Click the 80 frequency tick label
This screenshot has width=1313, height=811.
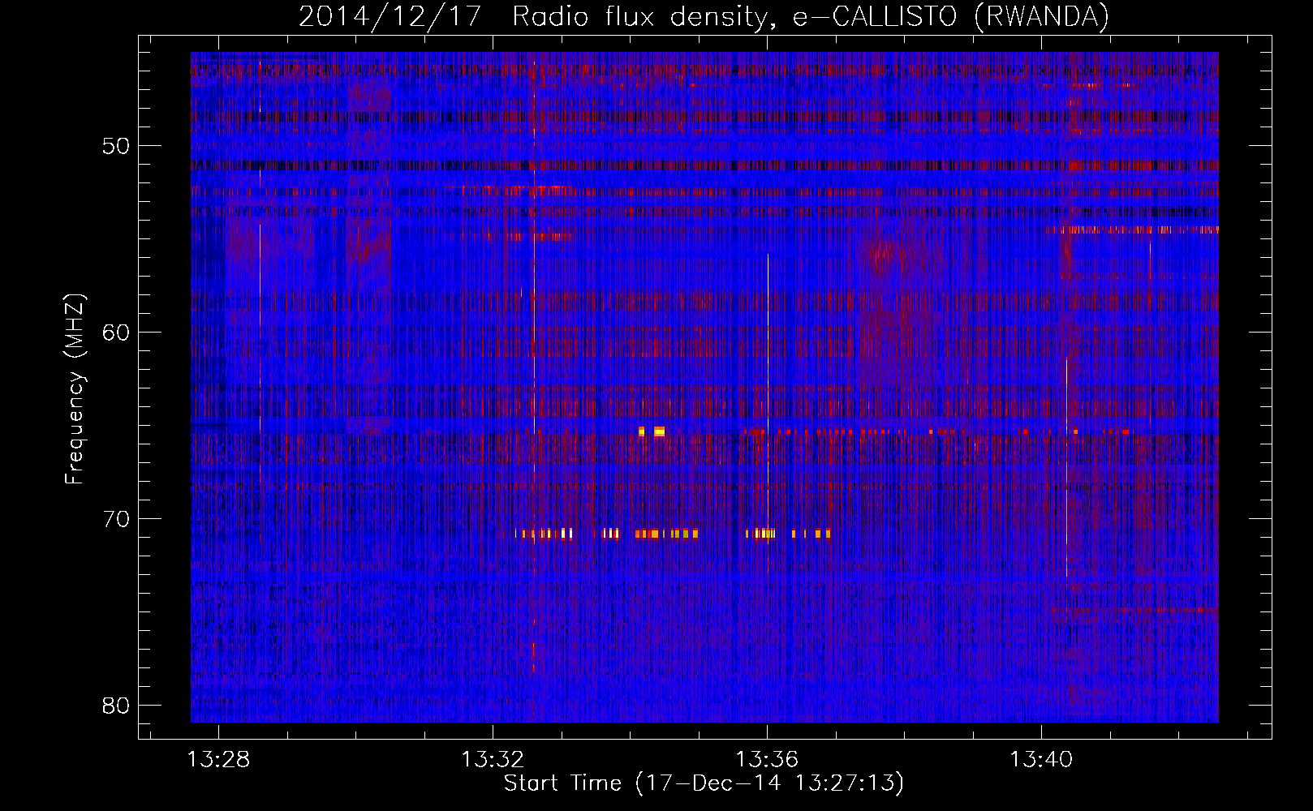coord(116,706)
